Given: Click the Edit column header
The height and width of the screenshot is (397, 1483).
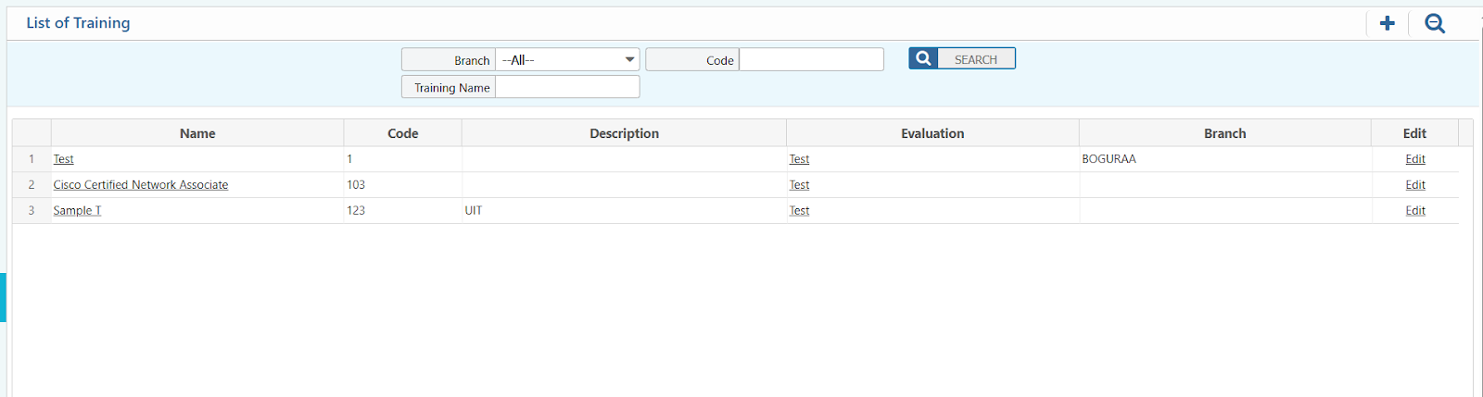Looking at the screenshot, I should (1414, 133).
